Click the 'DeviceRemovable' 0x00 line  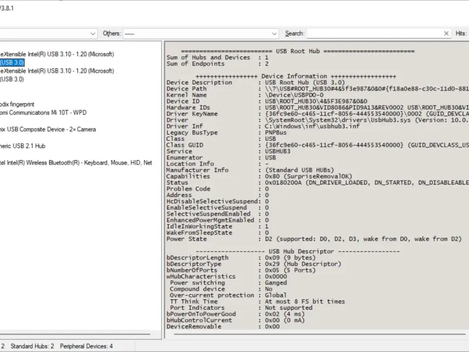(x=223, y=327)
